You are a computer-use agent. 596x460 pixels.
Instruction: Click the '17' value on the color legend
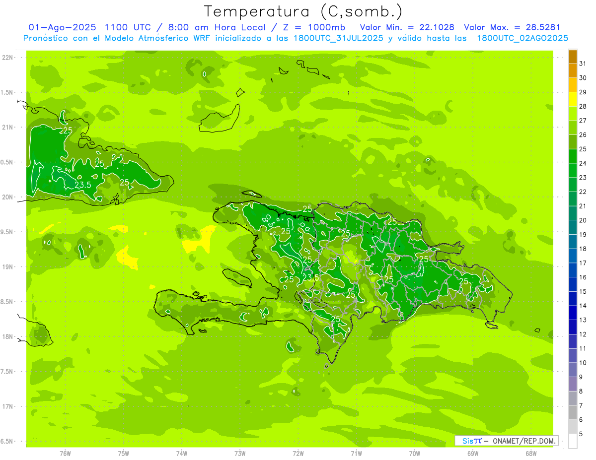point(583,263)
